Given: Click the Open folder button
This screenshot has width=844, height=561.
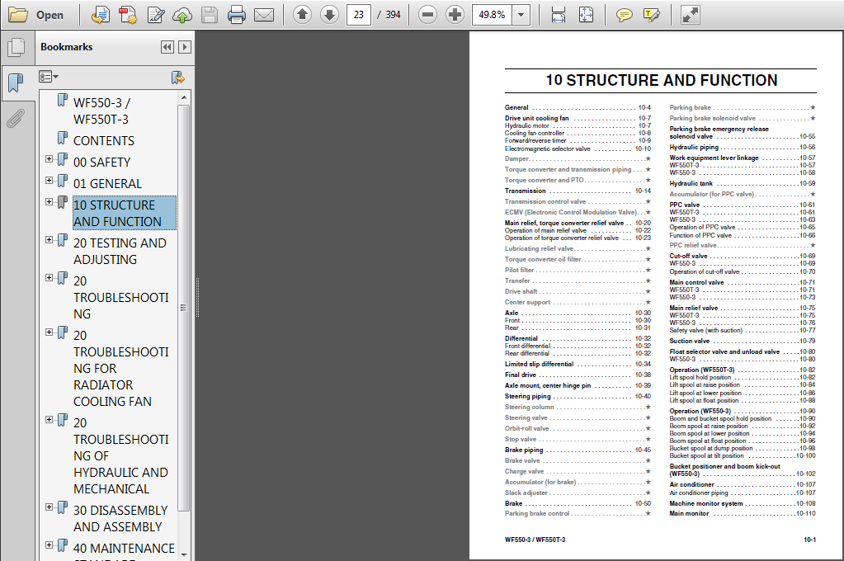Looking at the screenshot, I should pyautogui.click(x=36, y=15).
